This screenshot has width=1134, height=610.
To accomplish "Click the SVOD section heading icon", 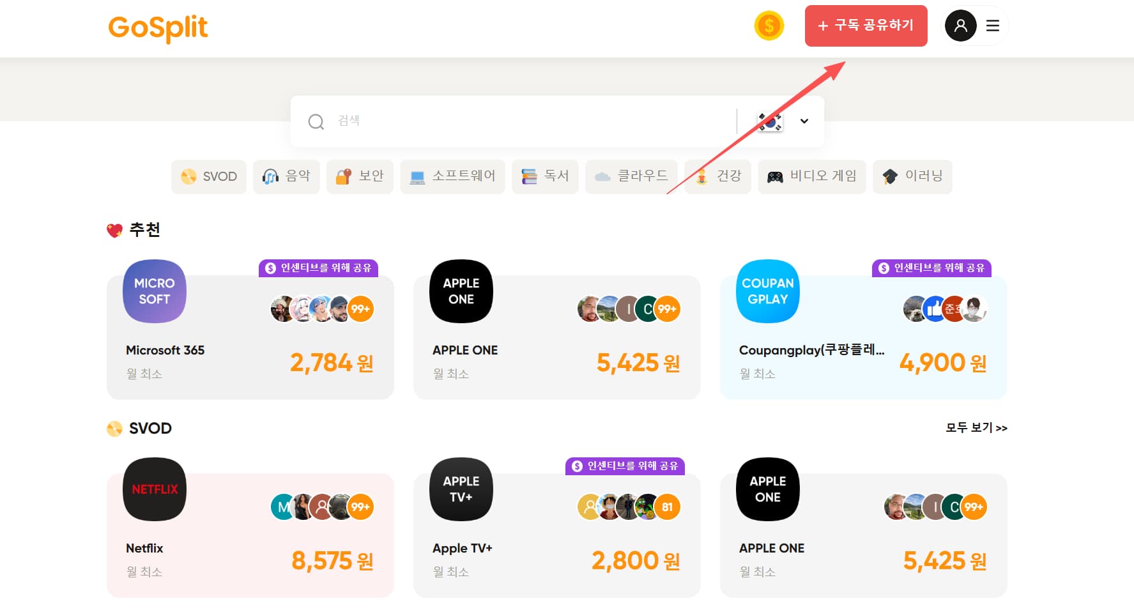I will [114, 429].
